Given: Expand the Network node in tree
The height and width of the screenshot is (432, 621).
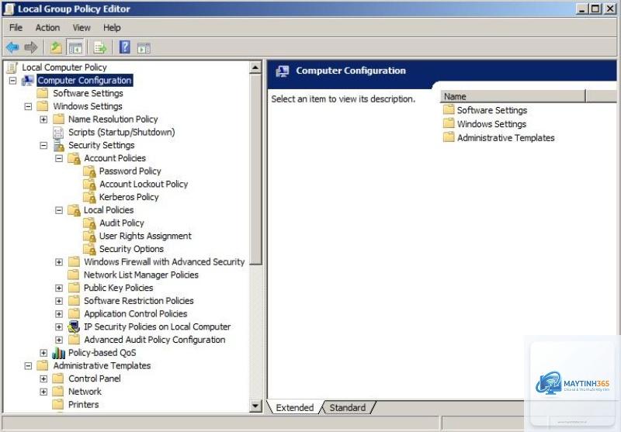Looking at the screenshot, I should (43, 392).
